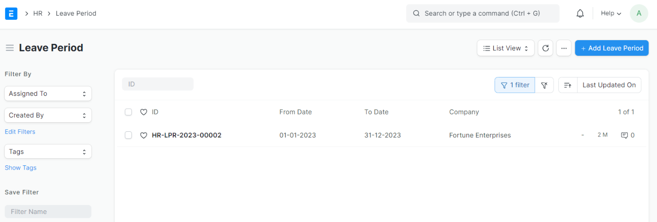Refresh the Leave Period list

point(545,48)
